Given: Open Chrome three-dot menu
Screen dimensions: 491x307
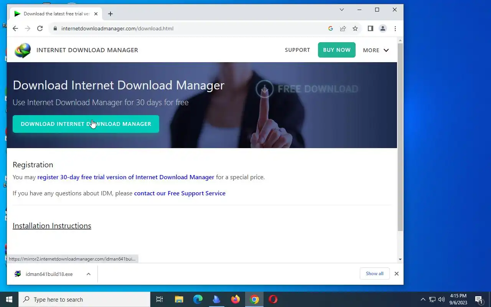Looking at the screenshot, I should 395,28.
